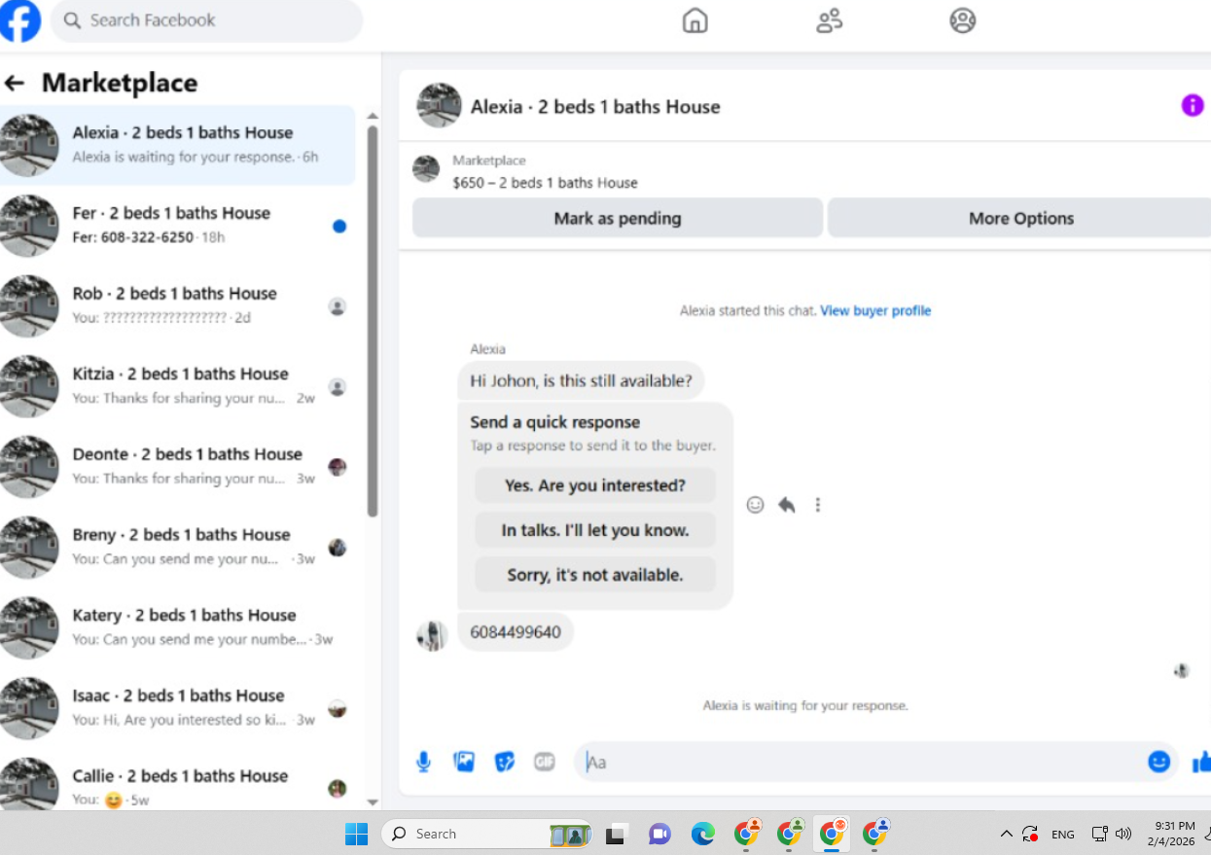The width and height of the screenshot is (1211, 855).
Task: Click the profile icon in Rob's row
Action: (x=338, y=306)
